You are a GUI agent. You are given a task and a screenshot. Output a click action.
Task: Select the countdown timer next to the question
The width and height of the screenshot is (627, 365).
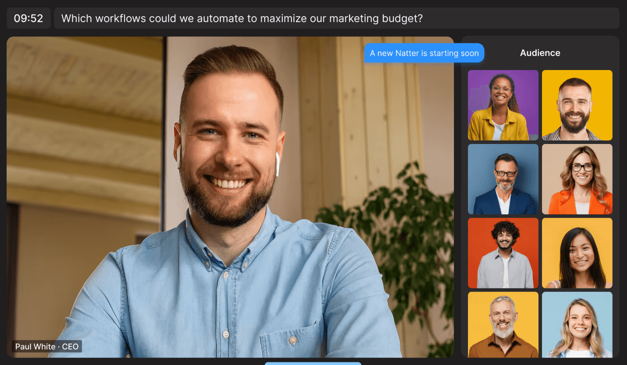tap(28, 18)
